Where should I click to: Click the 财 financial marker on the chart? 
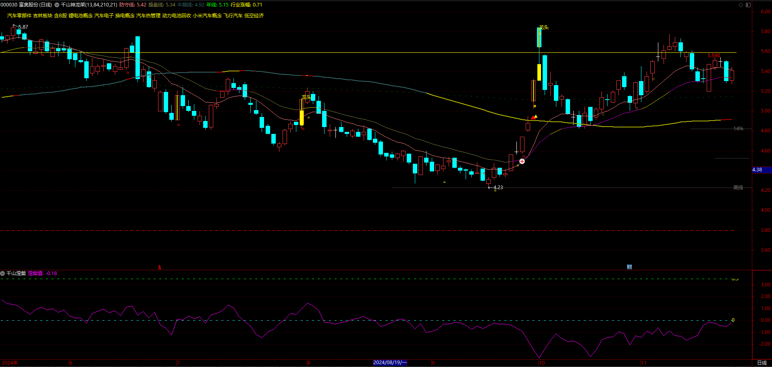(629, 267)
